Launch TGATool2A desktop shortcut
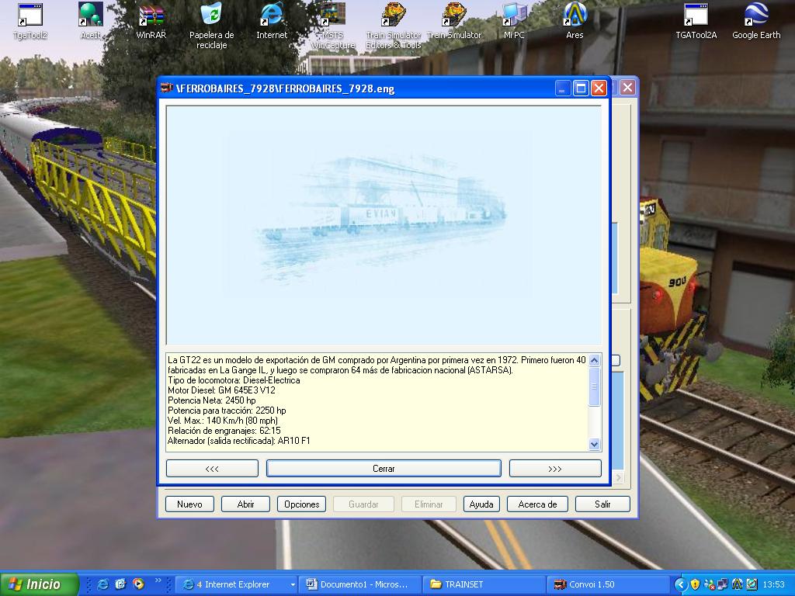Image resolution: width=795 pixels, height=596 pixels. tap(696, 16)
